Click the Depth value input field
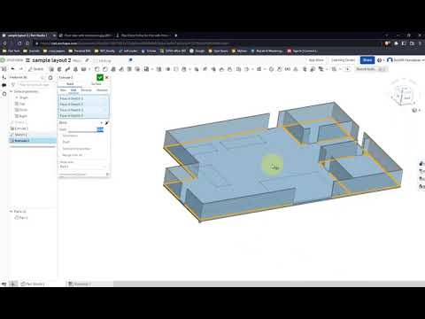 pyautogui.click(x=86, y=129)
